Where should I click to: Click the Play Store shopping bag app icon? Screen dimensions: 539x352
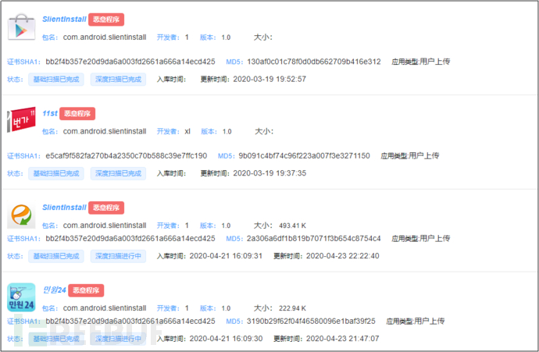click(21, 27)
